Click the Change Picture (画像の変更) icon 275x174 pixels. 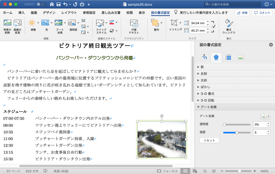click(x=17, y=23)
